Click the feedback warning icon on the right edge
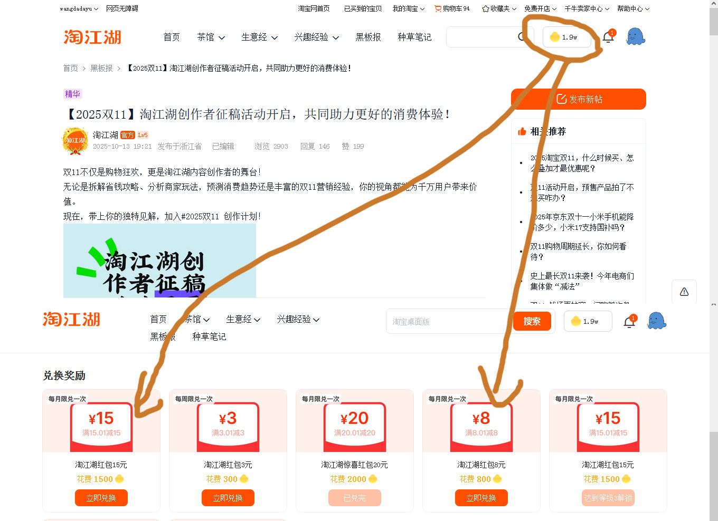This screenshot has height=521, width=718. click(x=684, y=292)
